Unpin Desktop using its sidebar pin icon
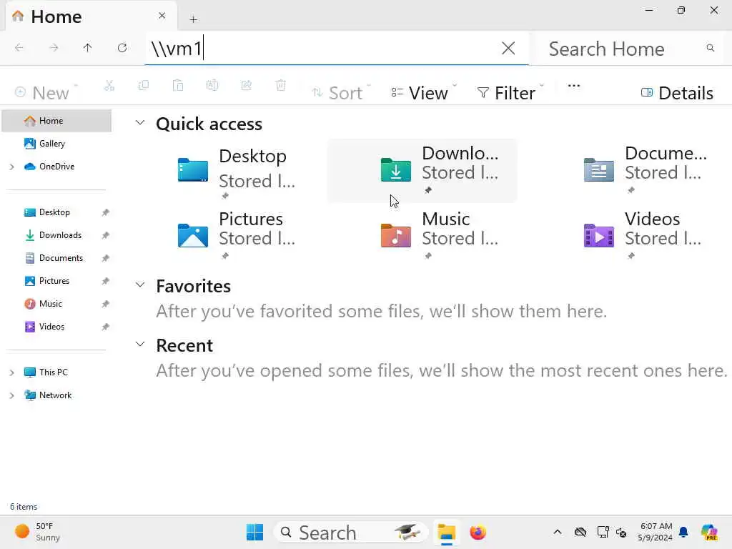Image resolution: width=732 pixels, height=549 pixels. tap(105, 212)
